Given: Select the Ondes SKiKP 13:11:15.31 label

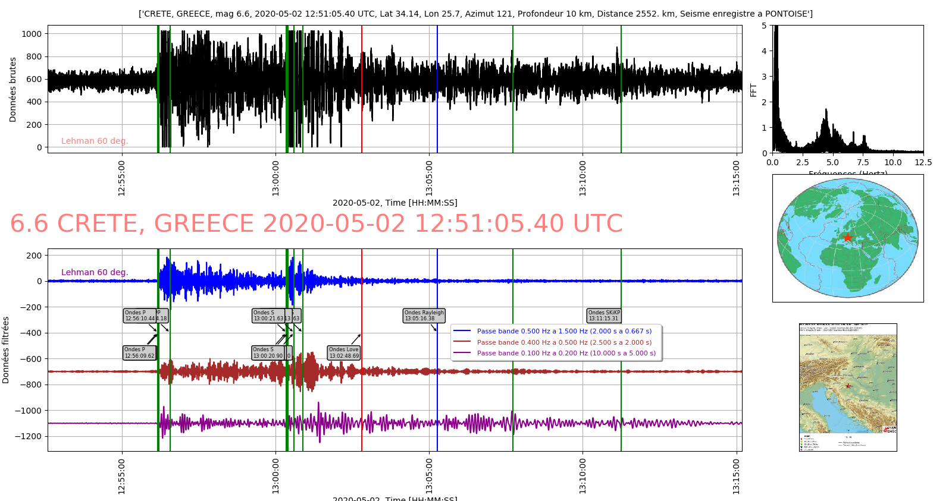Looking at the screenshot, I should click(x=604, y=316).
